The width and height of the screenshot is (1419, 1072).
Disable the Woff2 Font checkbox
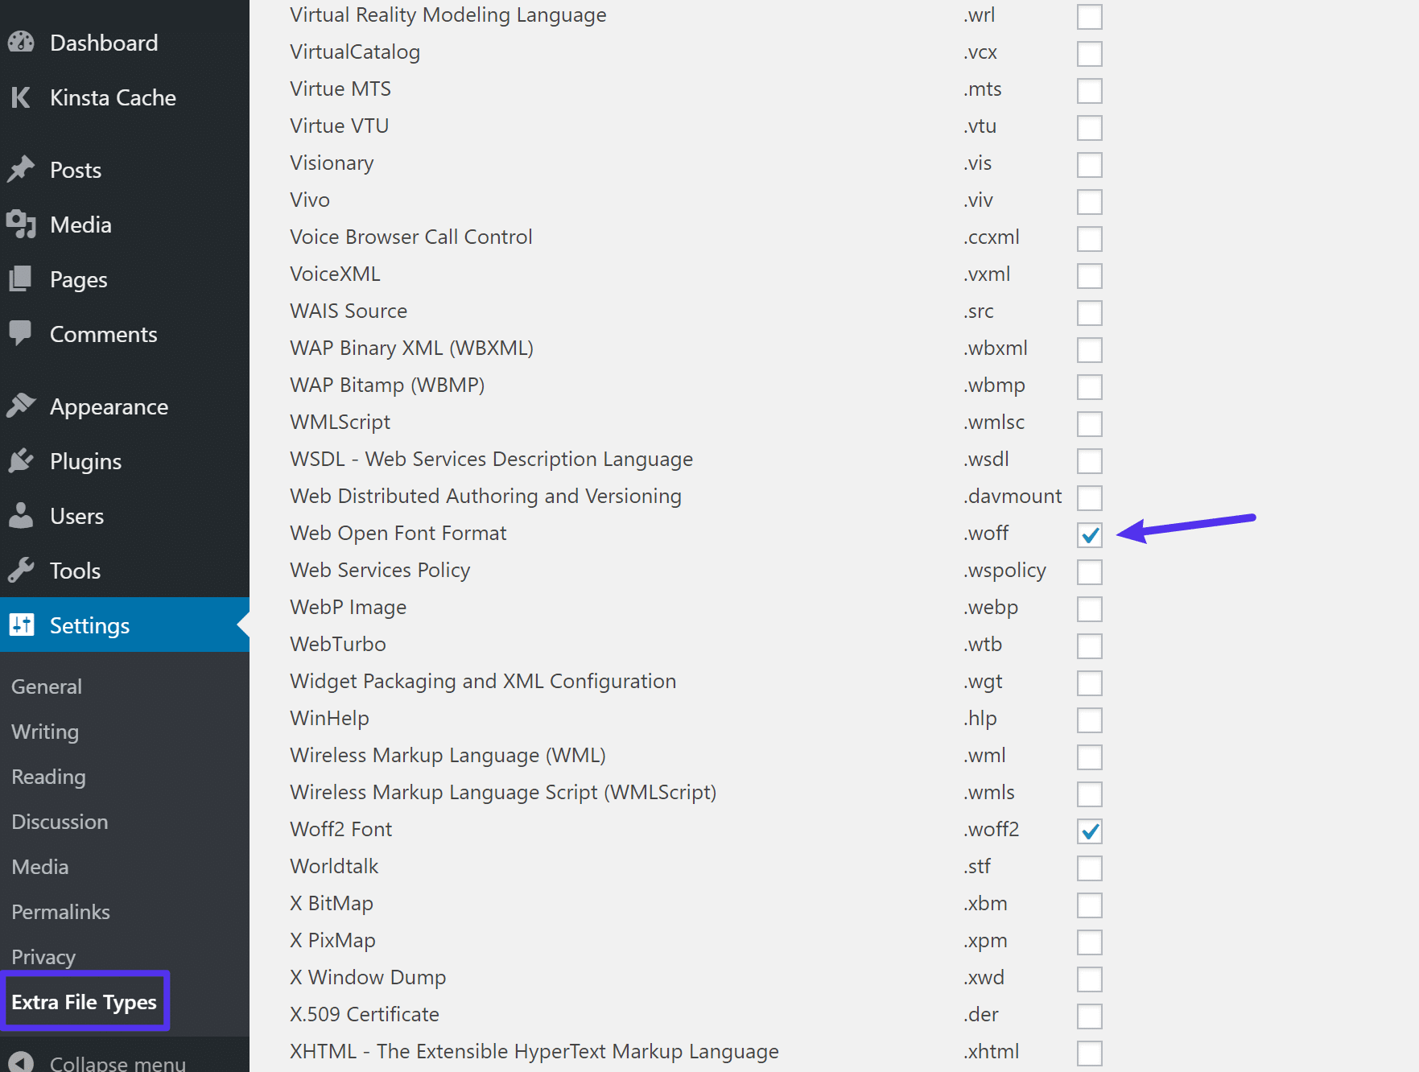[x=1089, y=831]
